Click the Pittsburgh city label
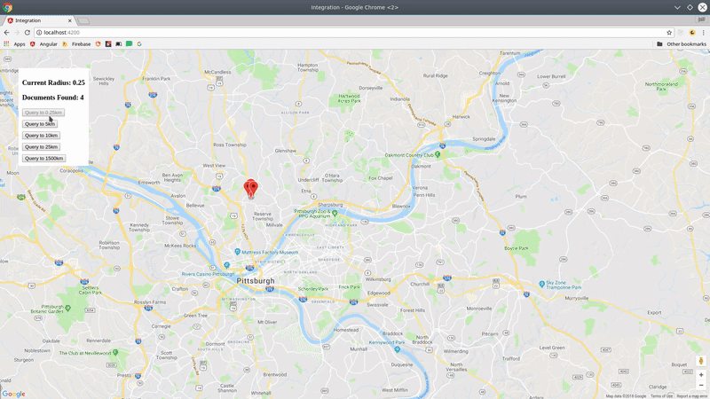Screen dimensions: 710x399 click(256, 280)
